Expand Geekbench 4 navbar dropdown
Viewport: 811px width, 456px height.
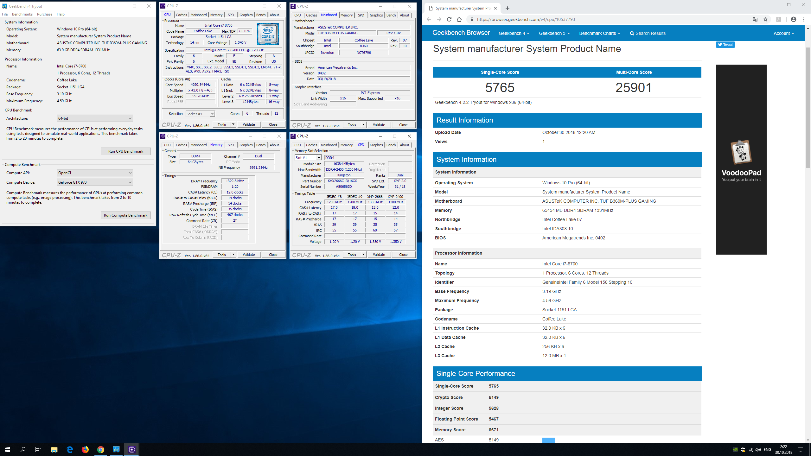coord(514,33)
